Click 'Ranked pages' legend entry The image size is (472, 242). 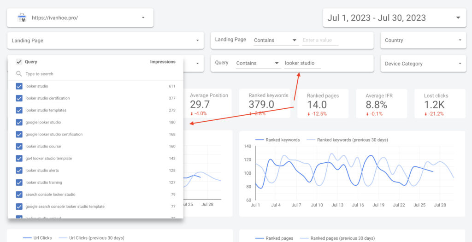274,238
